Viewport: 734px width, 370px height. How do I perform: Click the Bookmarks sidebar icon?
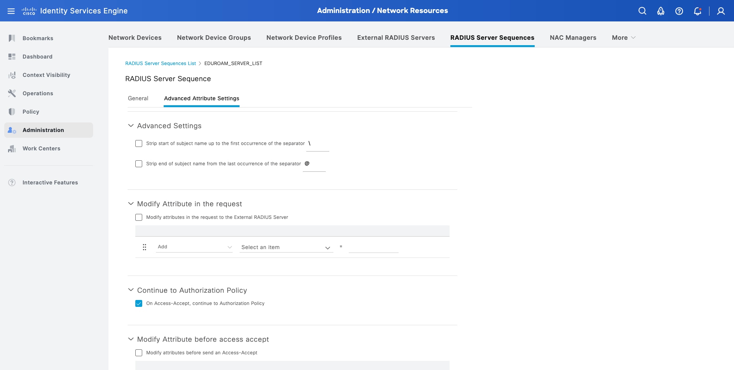tap(12, 38)
